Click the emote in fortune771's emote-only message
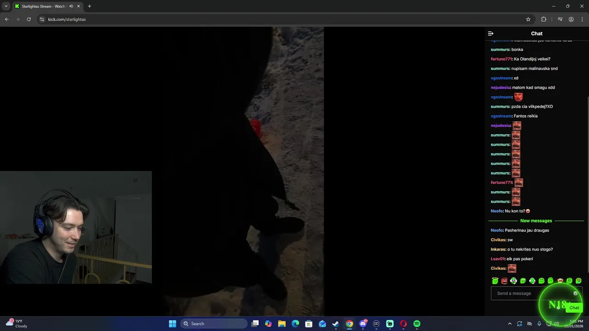The height and width of the screenshot is (331, 589). tap(519, 183)
